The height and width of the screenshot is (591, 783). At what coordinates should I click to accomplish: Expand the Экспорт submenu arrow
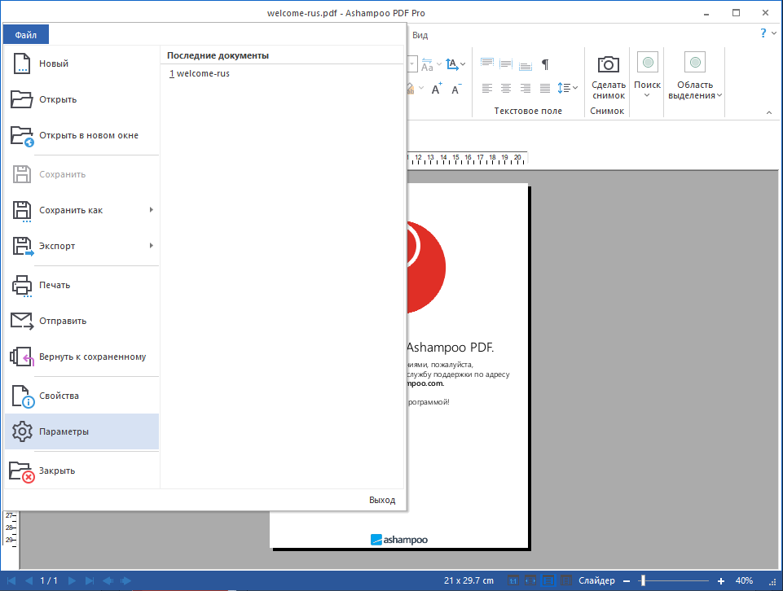pyautogui.click(x=151, y=246)
